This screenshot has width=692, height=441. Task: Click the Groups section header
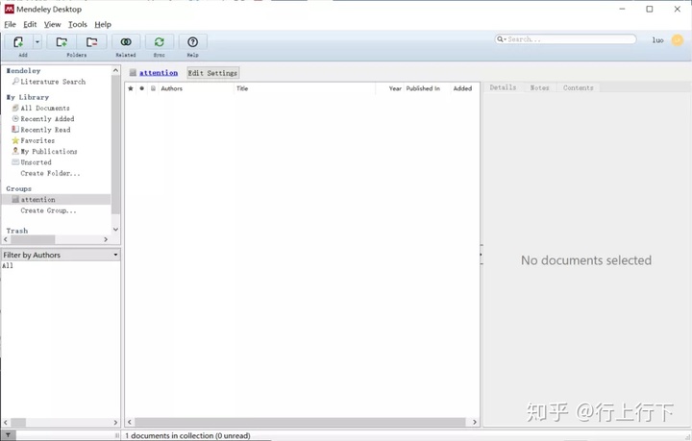[18, 188]
